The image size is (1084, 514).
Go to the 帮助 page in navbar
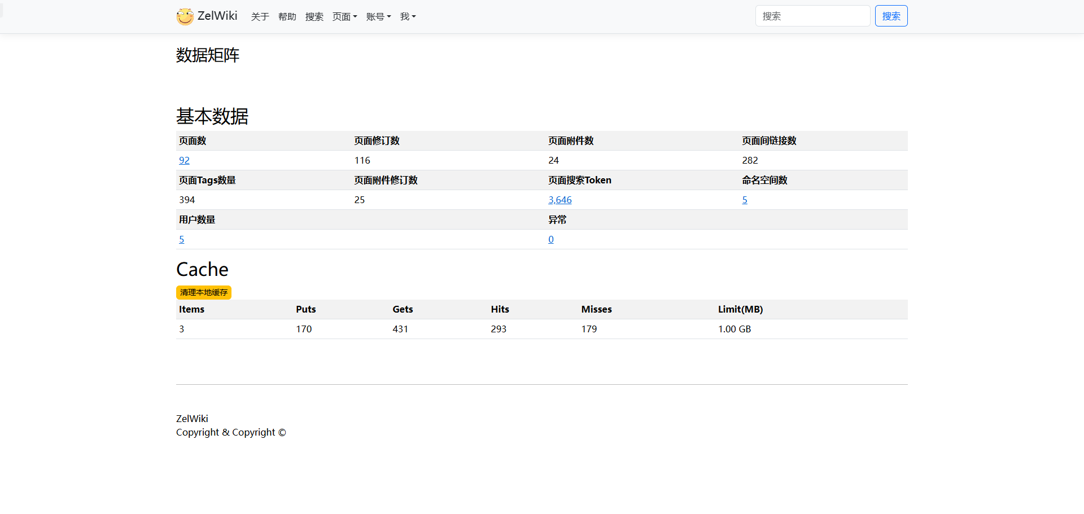(x=287, y=17)
